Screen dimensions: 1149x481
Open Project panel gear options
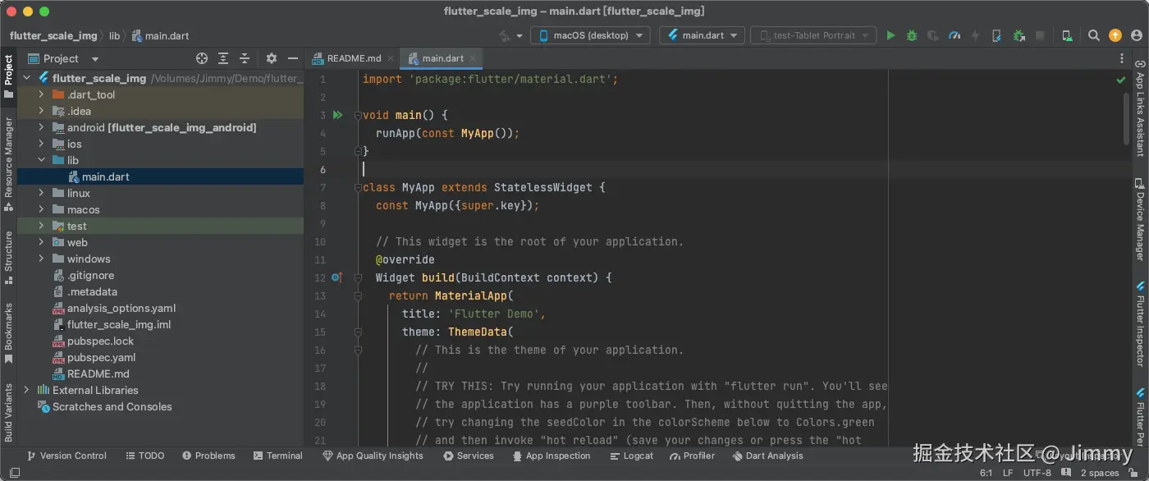[272, 58]
